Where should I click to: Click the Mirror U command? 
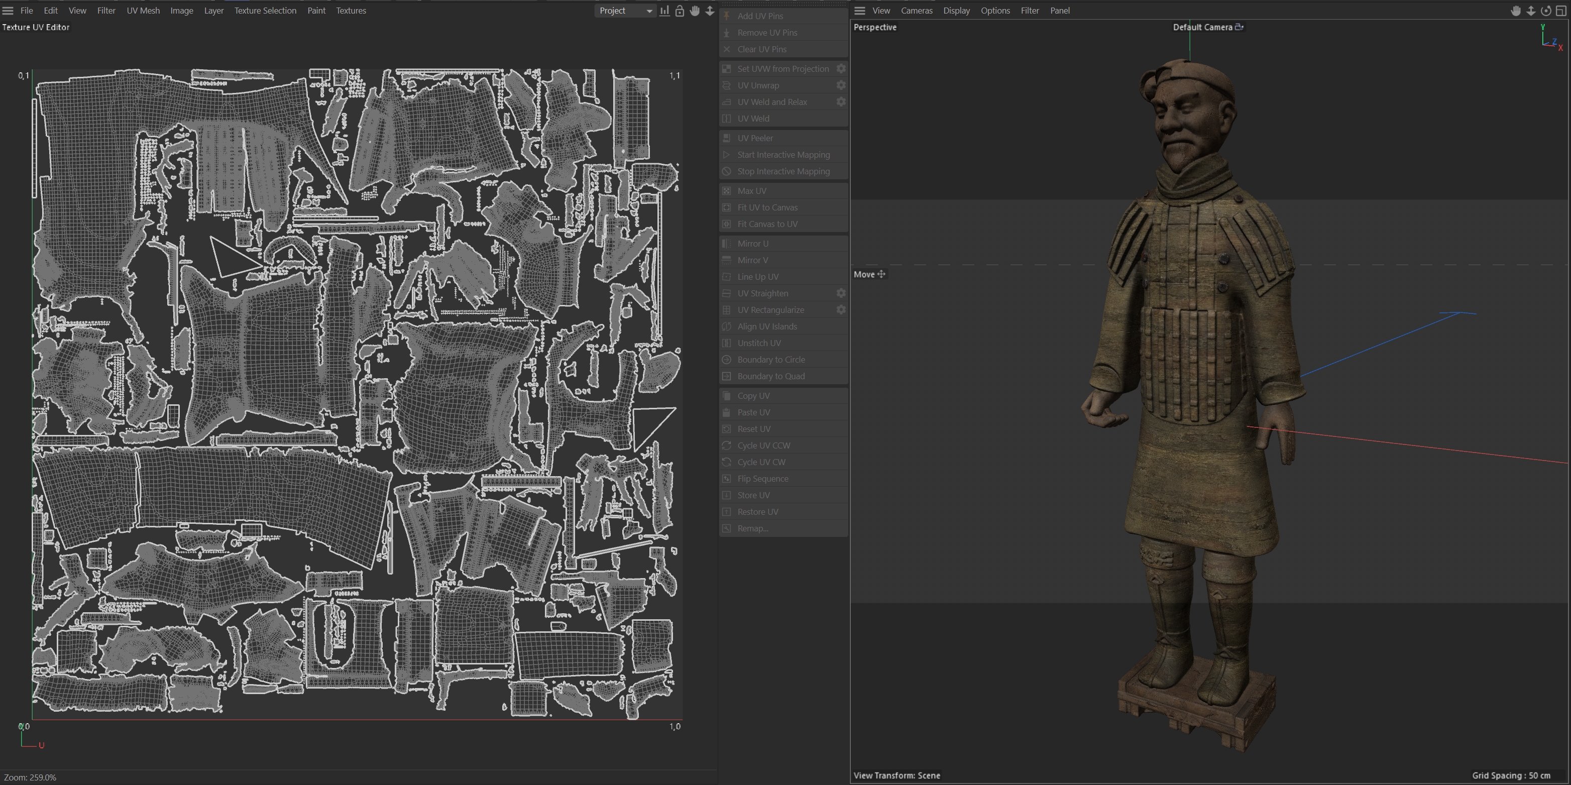coord(752,244)
